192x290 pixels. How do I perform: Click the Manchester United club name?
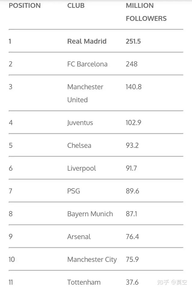[85, 93]
